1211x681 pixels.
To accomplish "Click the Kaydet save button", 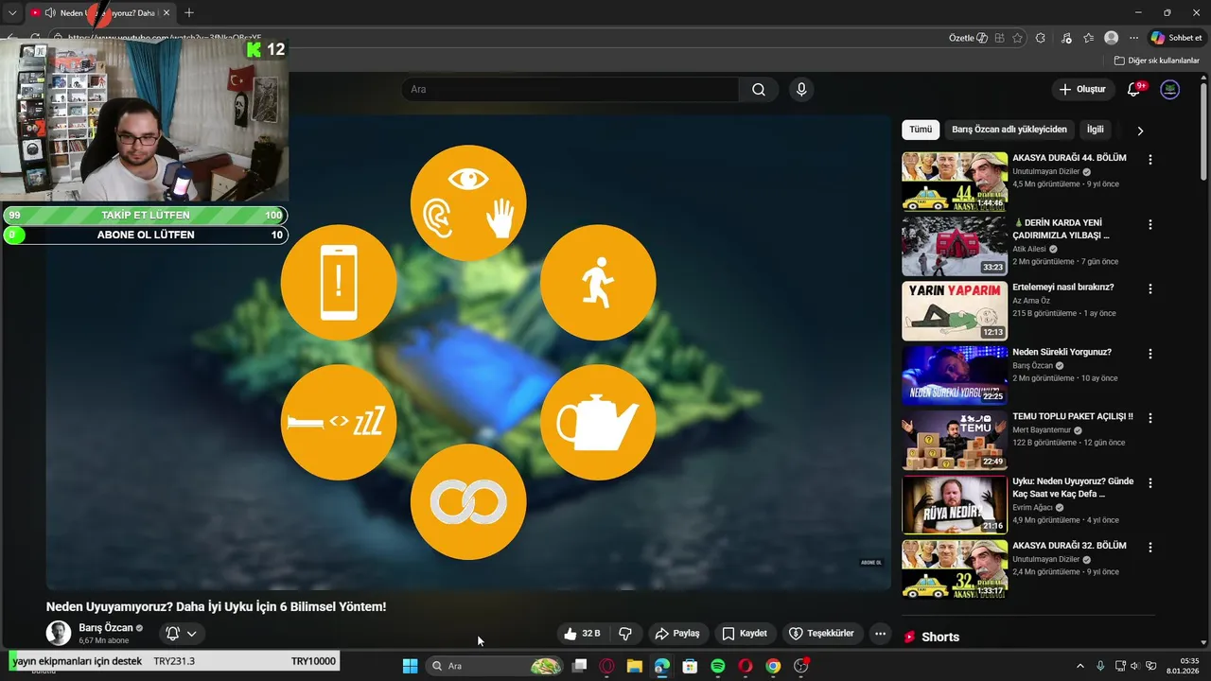I will click(745, 634).
